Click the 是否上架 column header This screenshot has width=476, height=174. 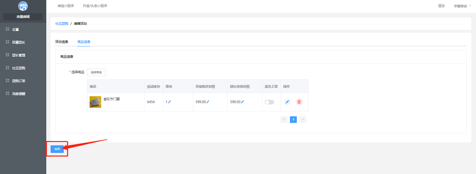[271, 86]
